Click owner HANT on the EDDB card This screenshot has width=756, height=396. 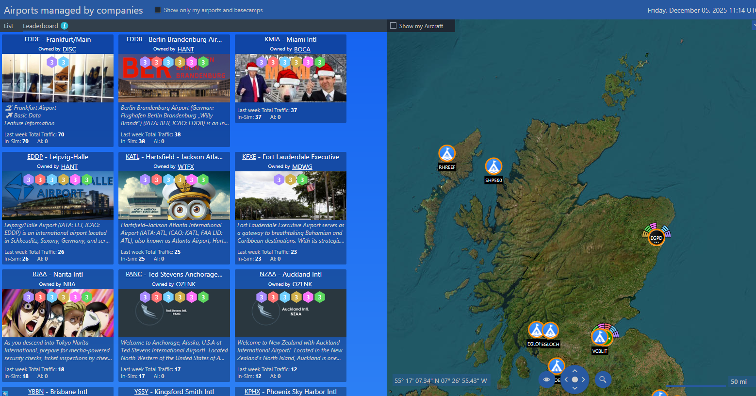tap(186, 49)
